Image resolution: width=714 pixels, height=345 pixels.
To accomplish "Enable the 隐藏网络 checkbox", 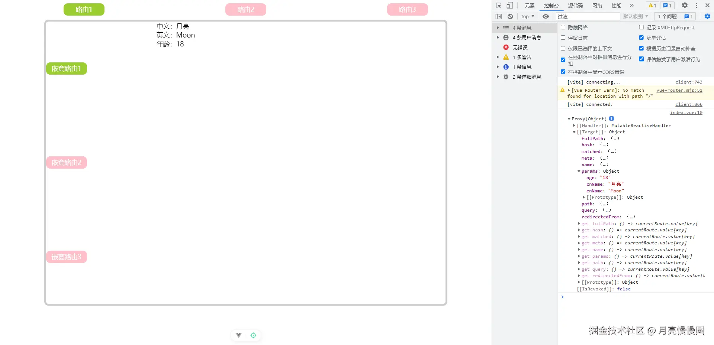I will point(563,27).
